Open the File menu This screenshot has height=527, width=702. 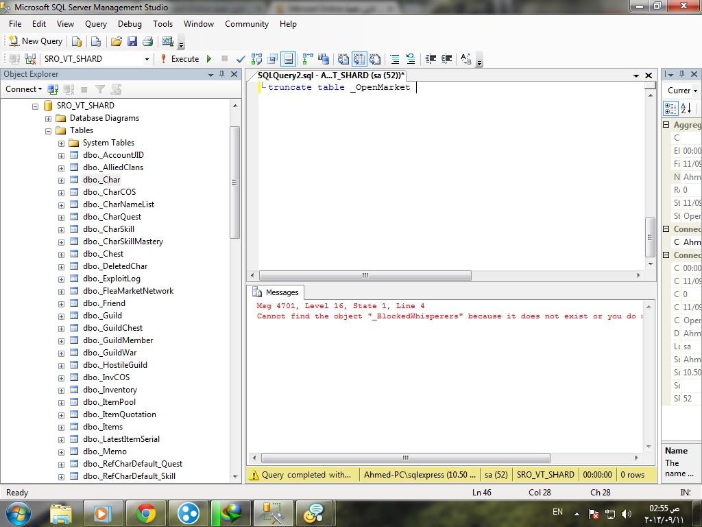[x=15, y=24]
